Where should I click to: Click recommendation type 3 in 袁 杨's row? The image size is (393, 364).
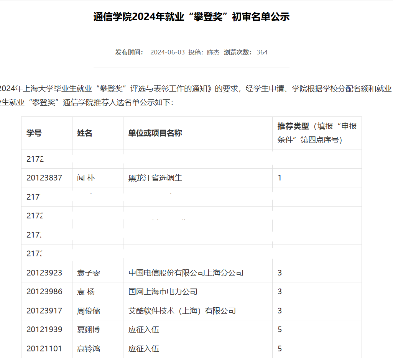[x=280, y=292]
